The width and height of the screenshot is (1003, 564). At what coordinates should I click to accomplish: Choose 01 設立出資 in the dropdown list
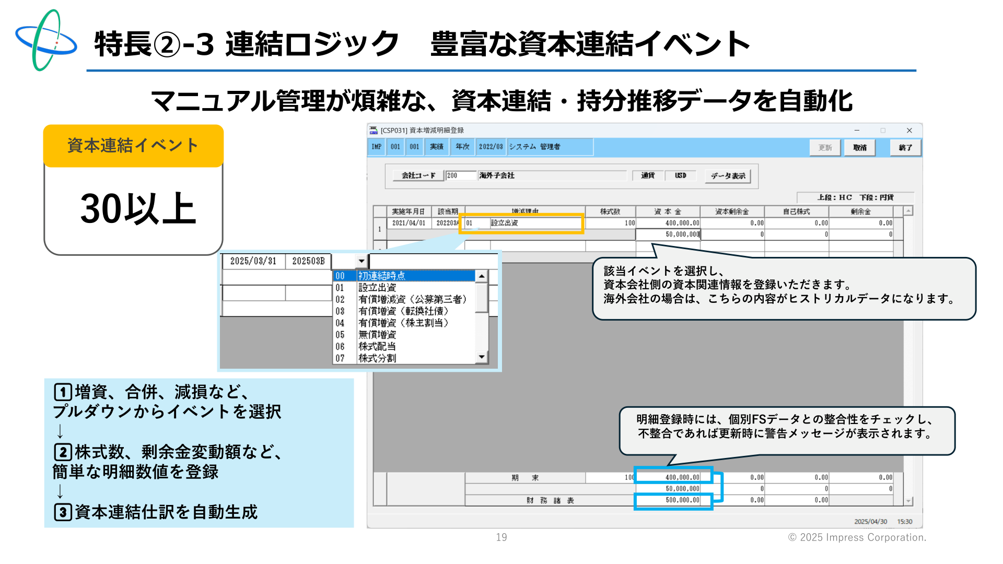[x=404, y=288]
